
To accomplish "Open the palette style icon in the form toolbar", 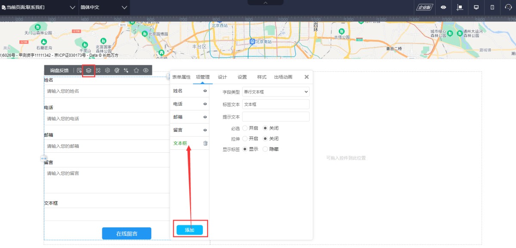I will coord(117,70).
